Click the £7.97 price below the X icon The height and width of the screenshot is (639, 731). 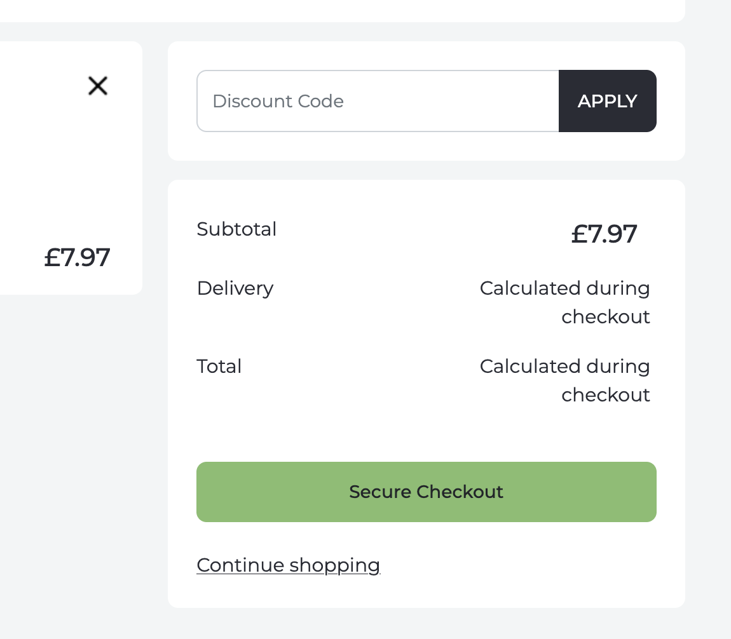tap(77, 257)
